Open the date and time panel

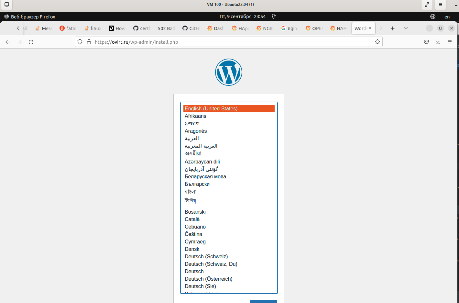click(243, 17)
